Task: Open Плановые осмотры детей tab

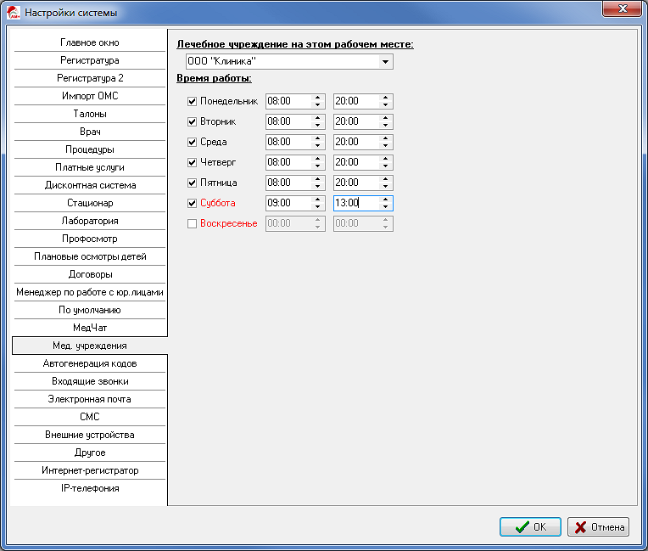Action: (x=90, y=256)
